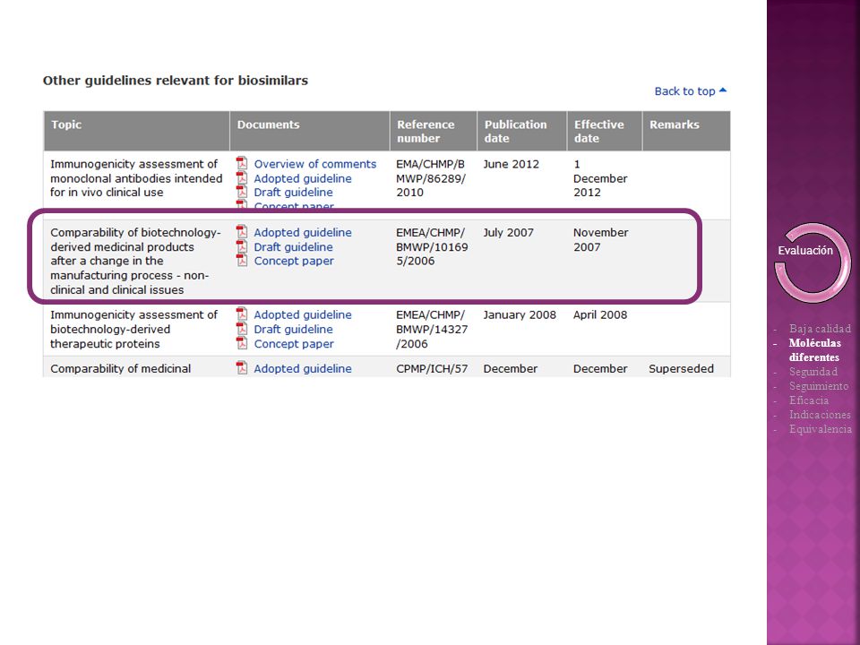This screenshot has width=860, height=645.
Task: Open Draft guideline for monoclonal antibodies immunogenicity
Action: click(294, 192)
